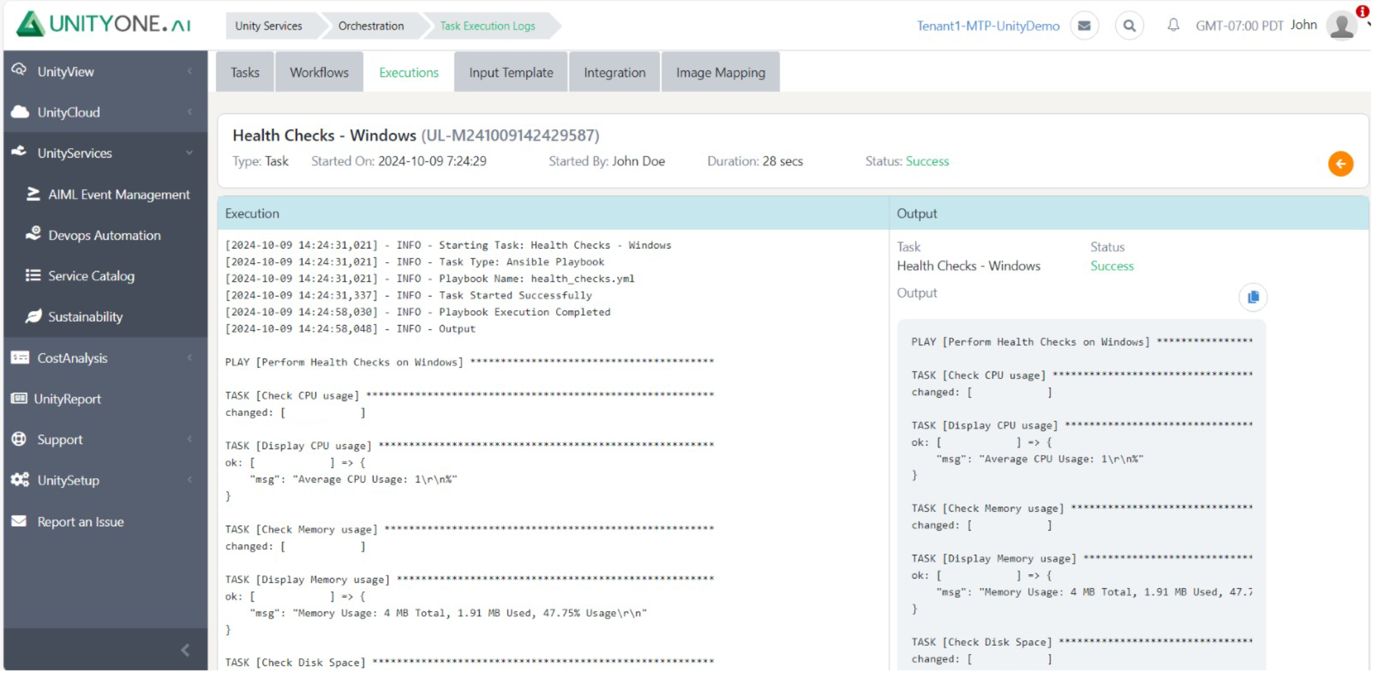The height and width of the screenshot is (676, 1377).
Task: Open Sustainability menu label
Action: point(85,317)
